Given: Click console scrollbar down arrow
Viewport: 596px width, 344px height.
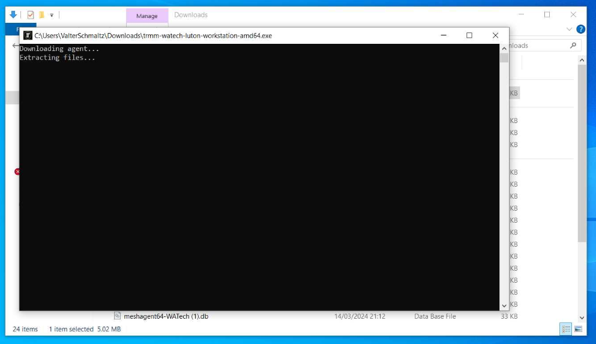Looking at the screenshot, I should pyautogui.click(x=504, y=306).
